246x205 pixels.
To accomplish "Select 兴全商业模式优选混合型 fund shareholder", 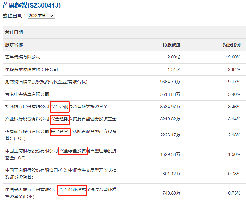I will click(61, 193).
